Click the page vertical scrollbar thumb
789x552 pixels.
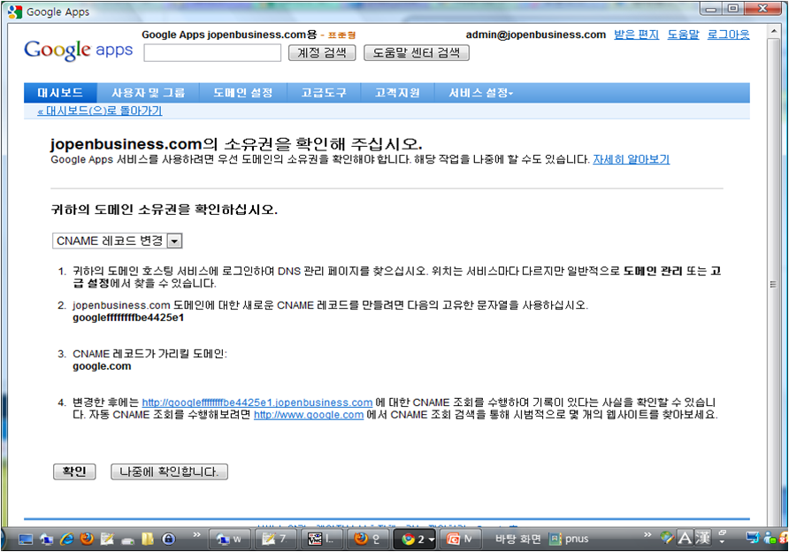(773, 284)
